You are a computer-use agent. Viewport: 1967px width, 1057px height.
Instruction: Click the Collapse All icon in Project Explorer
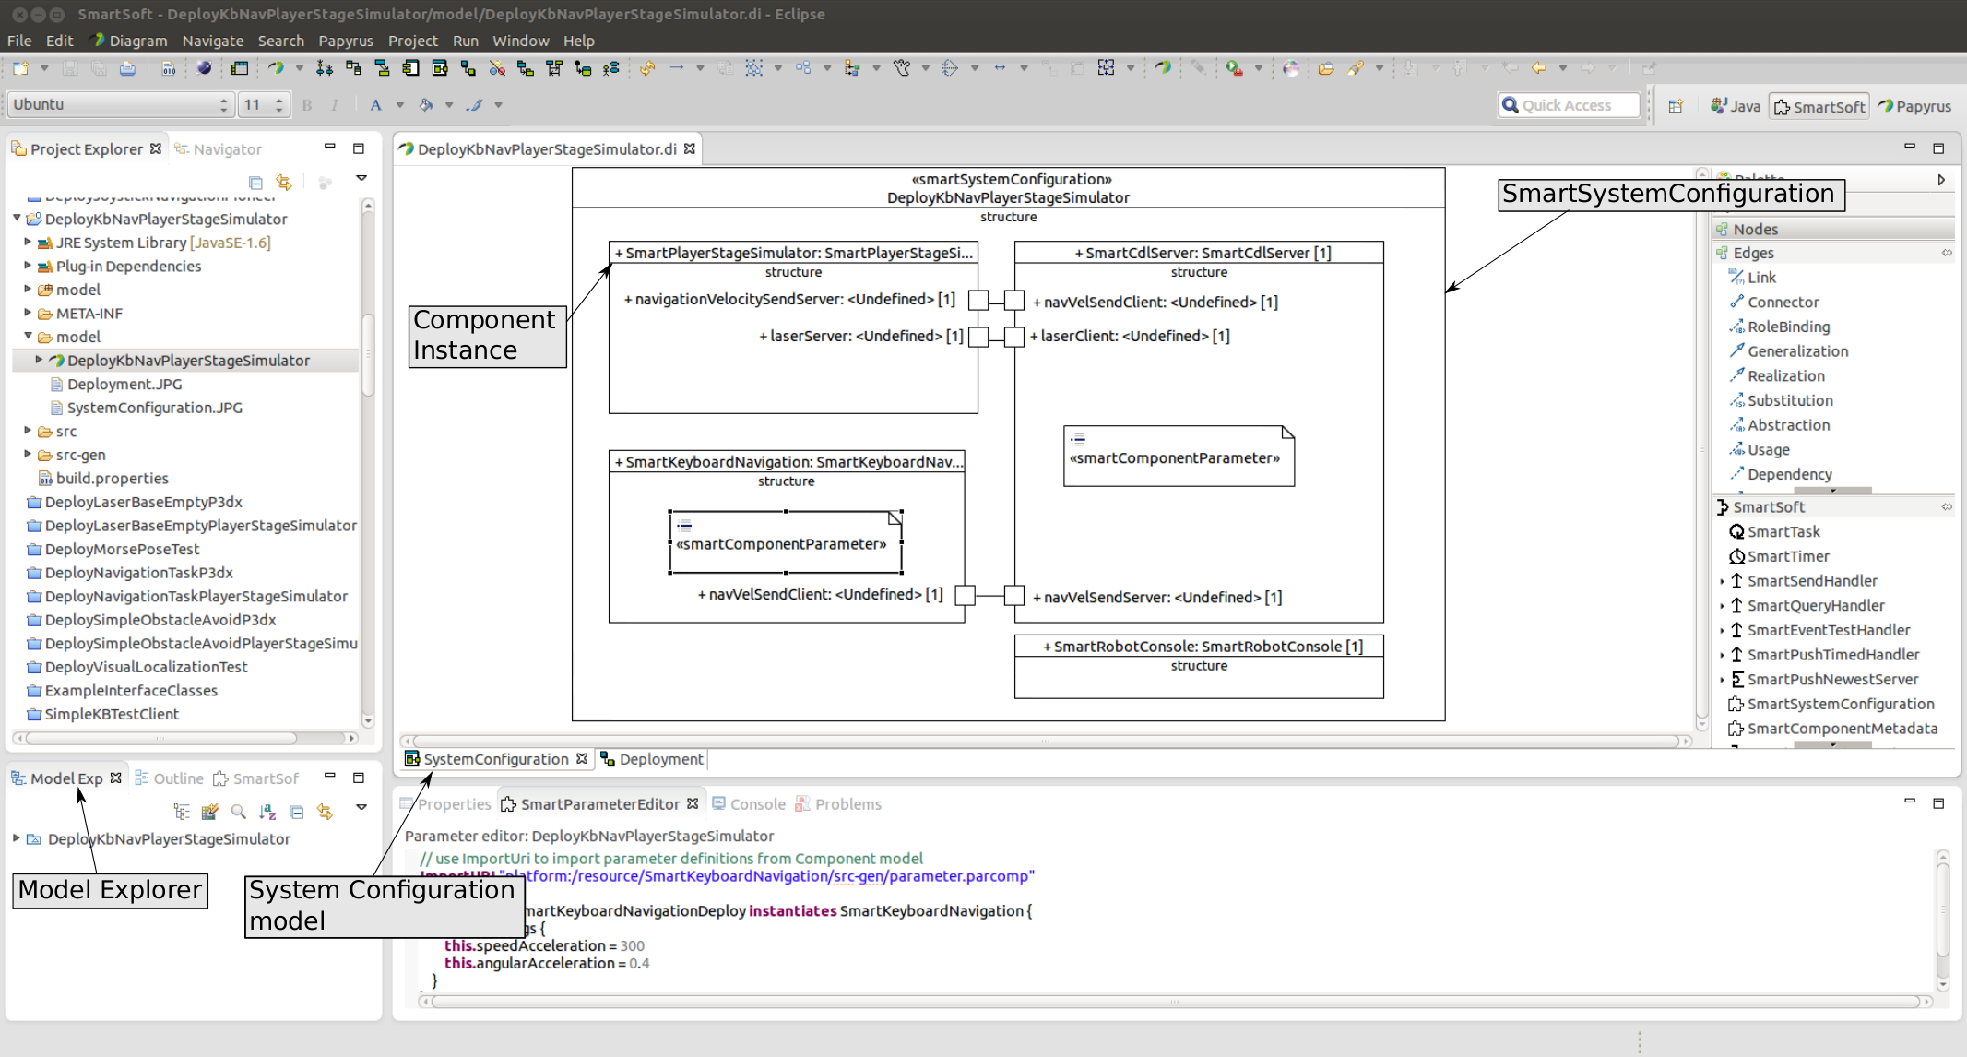(255, 183)
